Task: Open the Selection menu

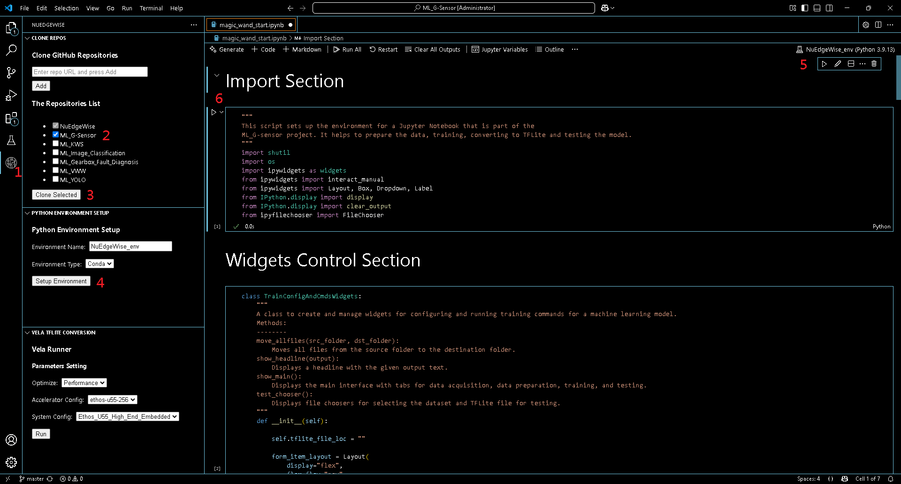Action: point(66,8)
